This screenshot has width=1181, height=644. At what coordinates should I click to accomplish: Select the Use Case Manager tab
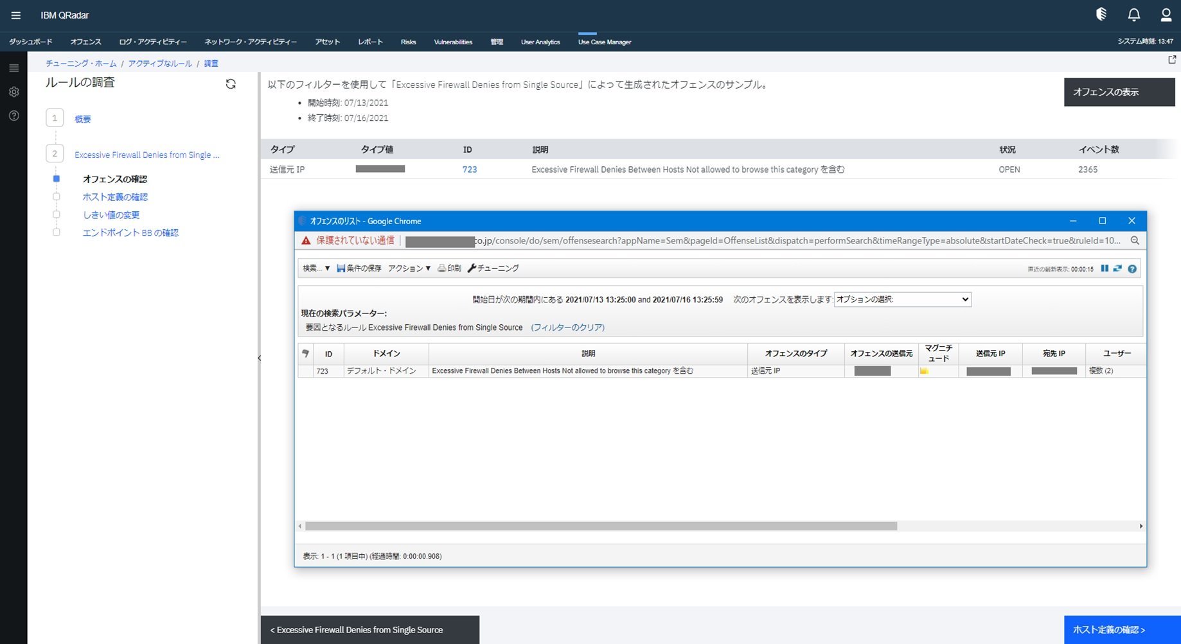[x=605, y=42]
